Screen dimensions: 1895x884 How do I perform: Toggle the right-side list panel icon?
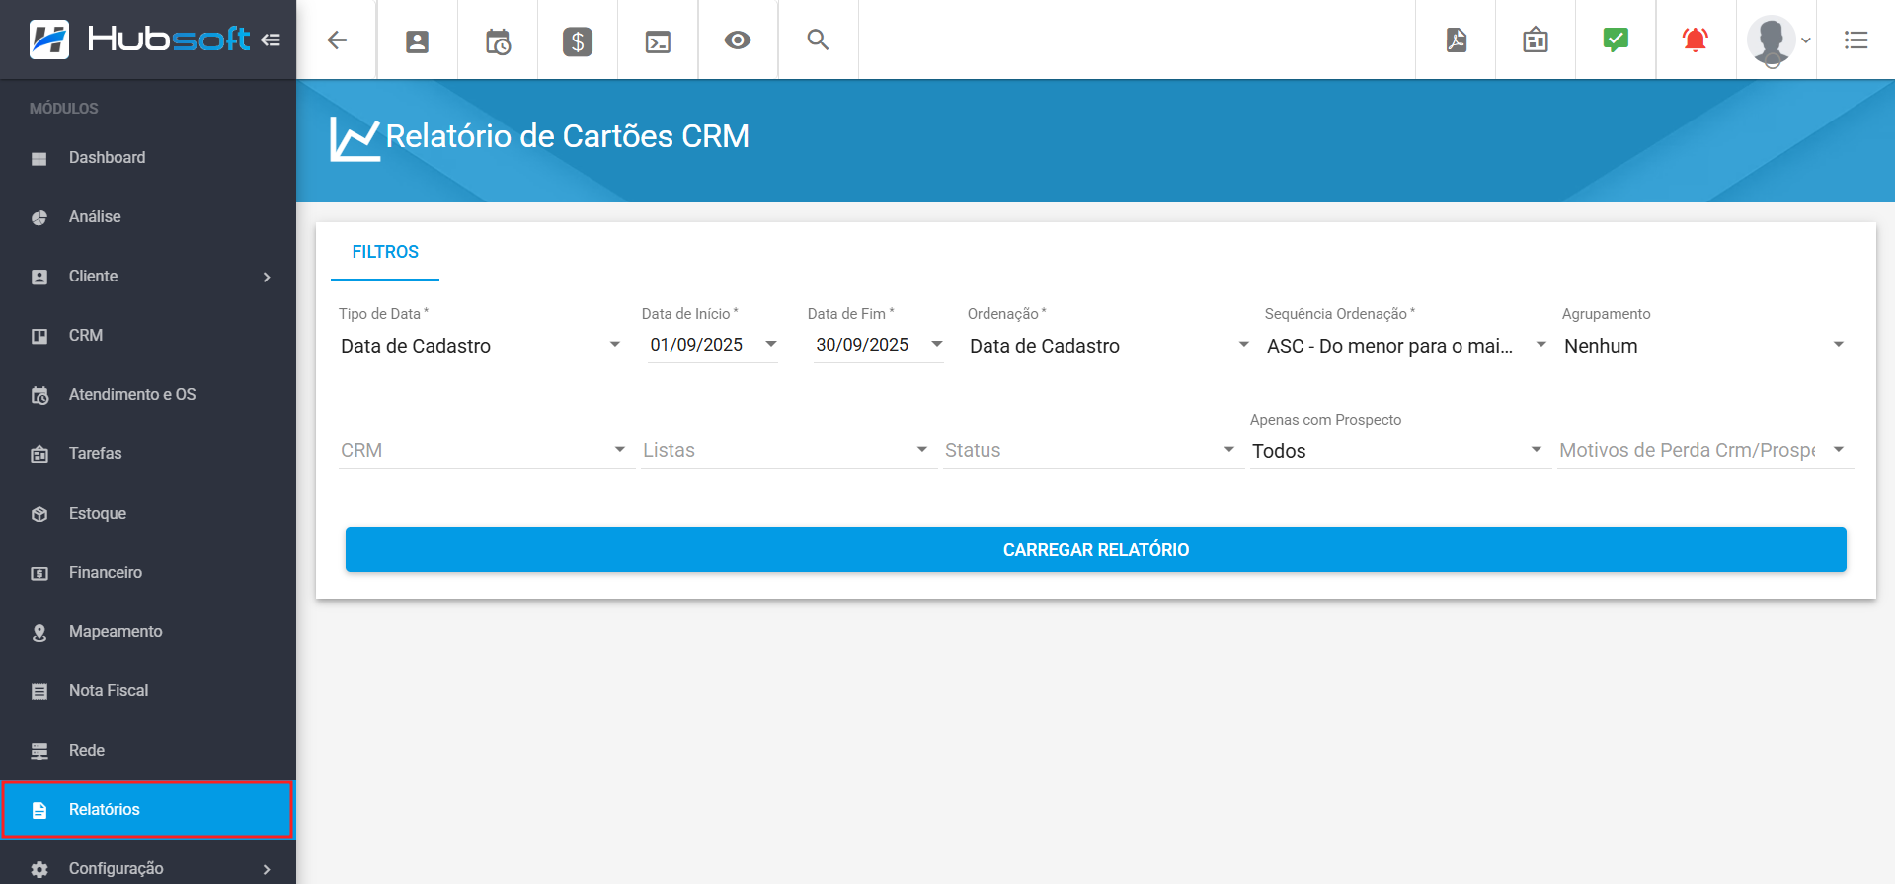pyautogui.click(x=1856, y=40)
